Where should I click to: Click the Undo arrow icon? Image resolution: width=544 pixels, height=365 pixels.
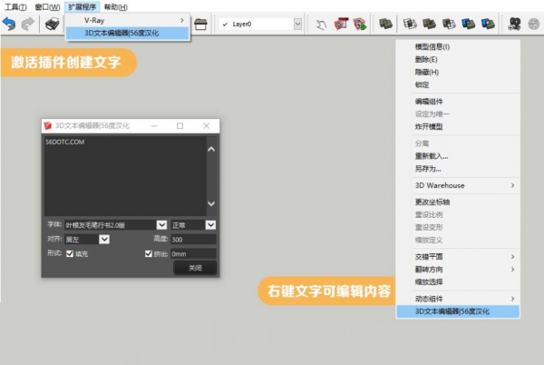point(10,25)
